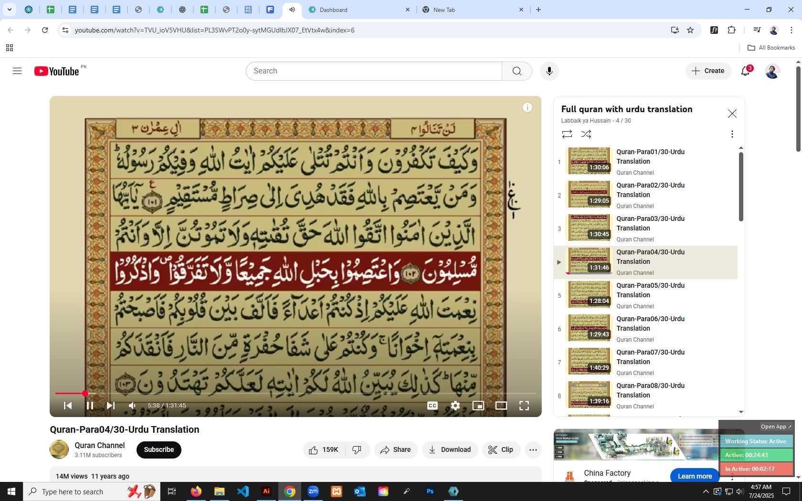Viewport: 802px width, 501px height.
Task: Click site information icon in address bar
Action: point(65,30)
